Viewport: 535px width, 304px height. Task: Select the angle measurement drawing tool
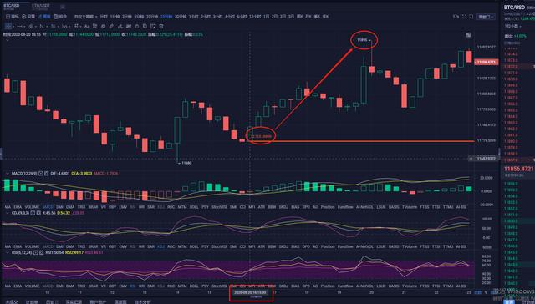(41, 26)
